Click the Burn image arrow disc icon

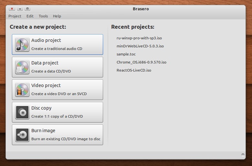point(22,135)
